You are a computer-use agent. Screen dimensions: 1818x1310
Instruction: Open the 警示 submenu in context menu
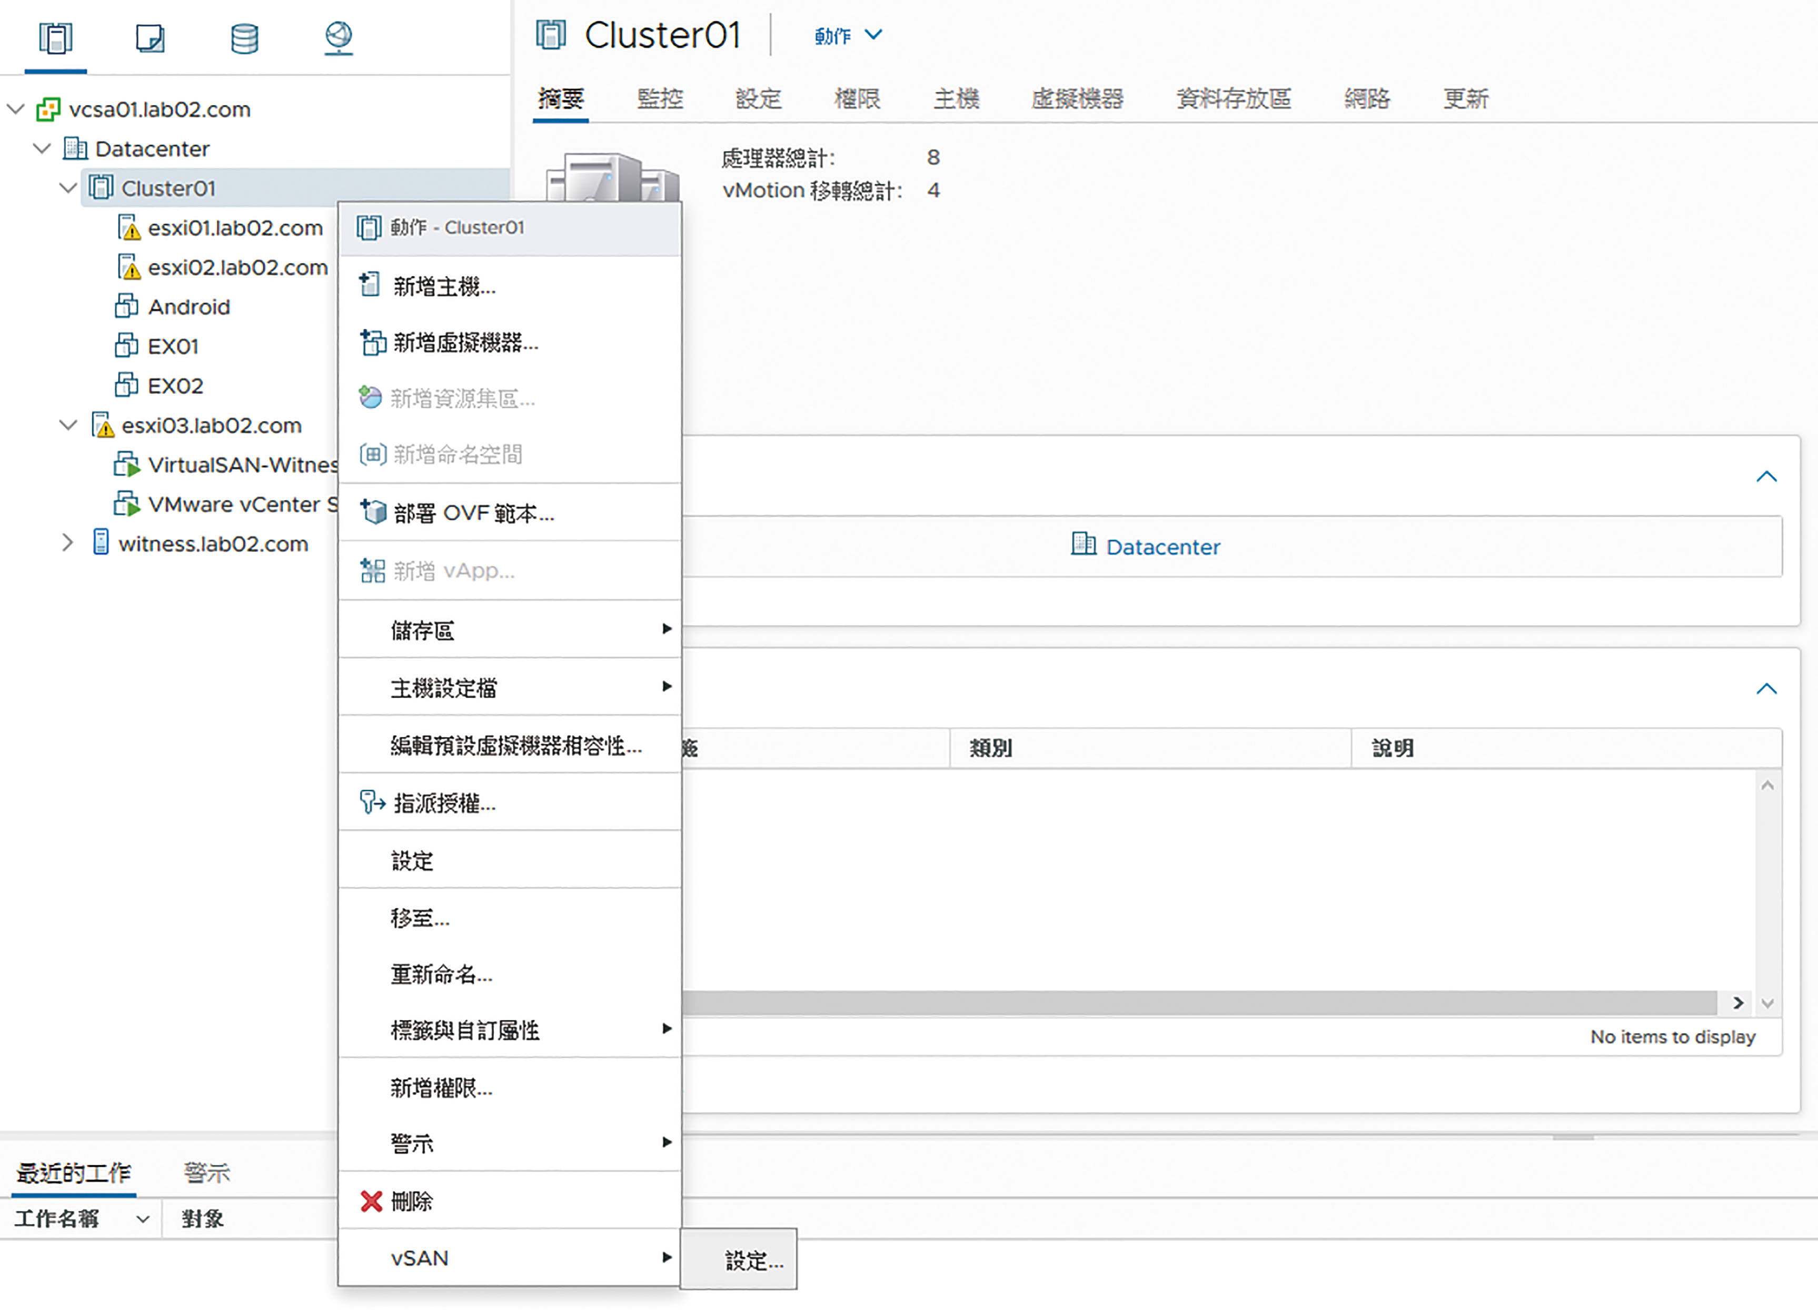(x=510, y=1143)
